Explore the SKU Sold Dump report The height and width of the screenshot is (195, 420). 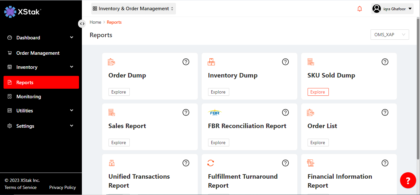coord(318,92)
